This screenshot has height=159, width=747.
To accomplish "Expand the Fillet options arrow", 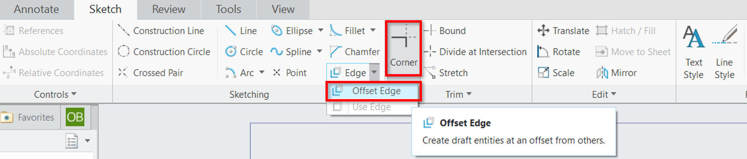I will 373,30.
